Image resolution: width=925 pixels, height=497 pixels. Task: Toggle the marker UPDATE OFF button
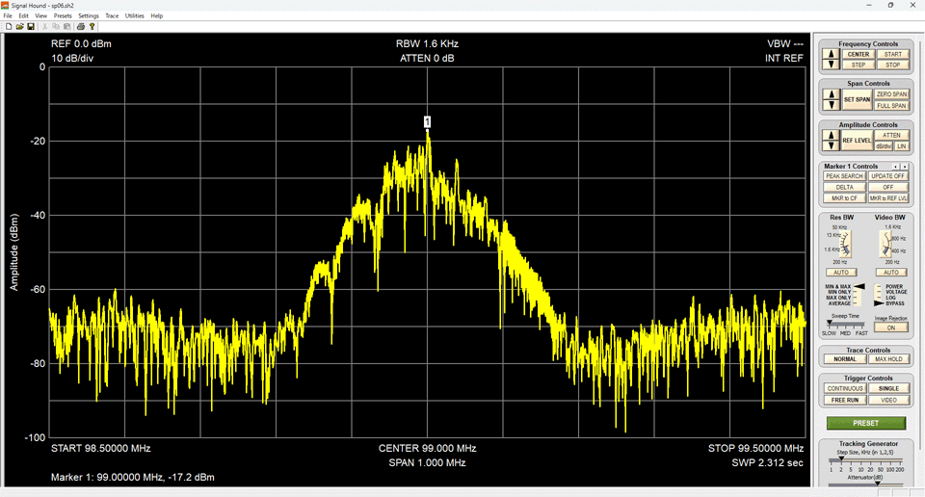887,176
